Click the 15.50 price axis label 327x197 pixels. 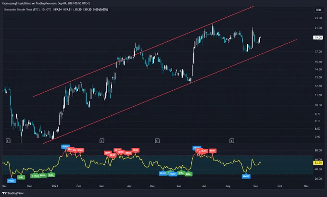(x=318, y=62)
